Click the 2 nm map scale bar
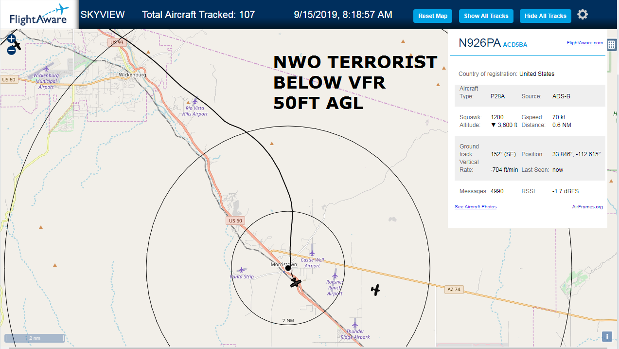 (34, 338)
